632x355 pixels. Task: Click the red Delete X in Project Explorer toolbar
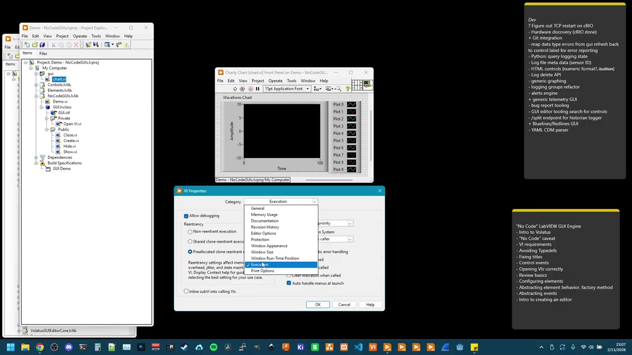point(76,45)
